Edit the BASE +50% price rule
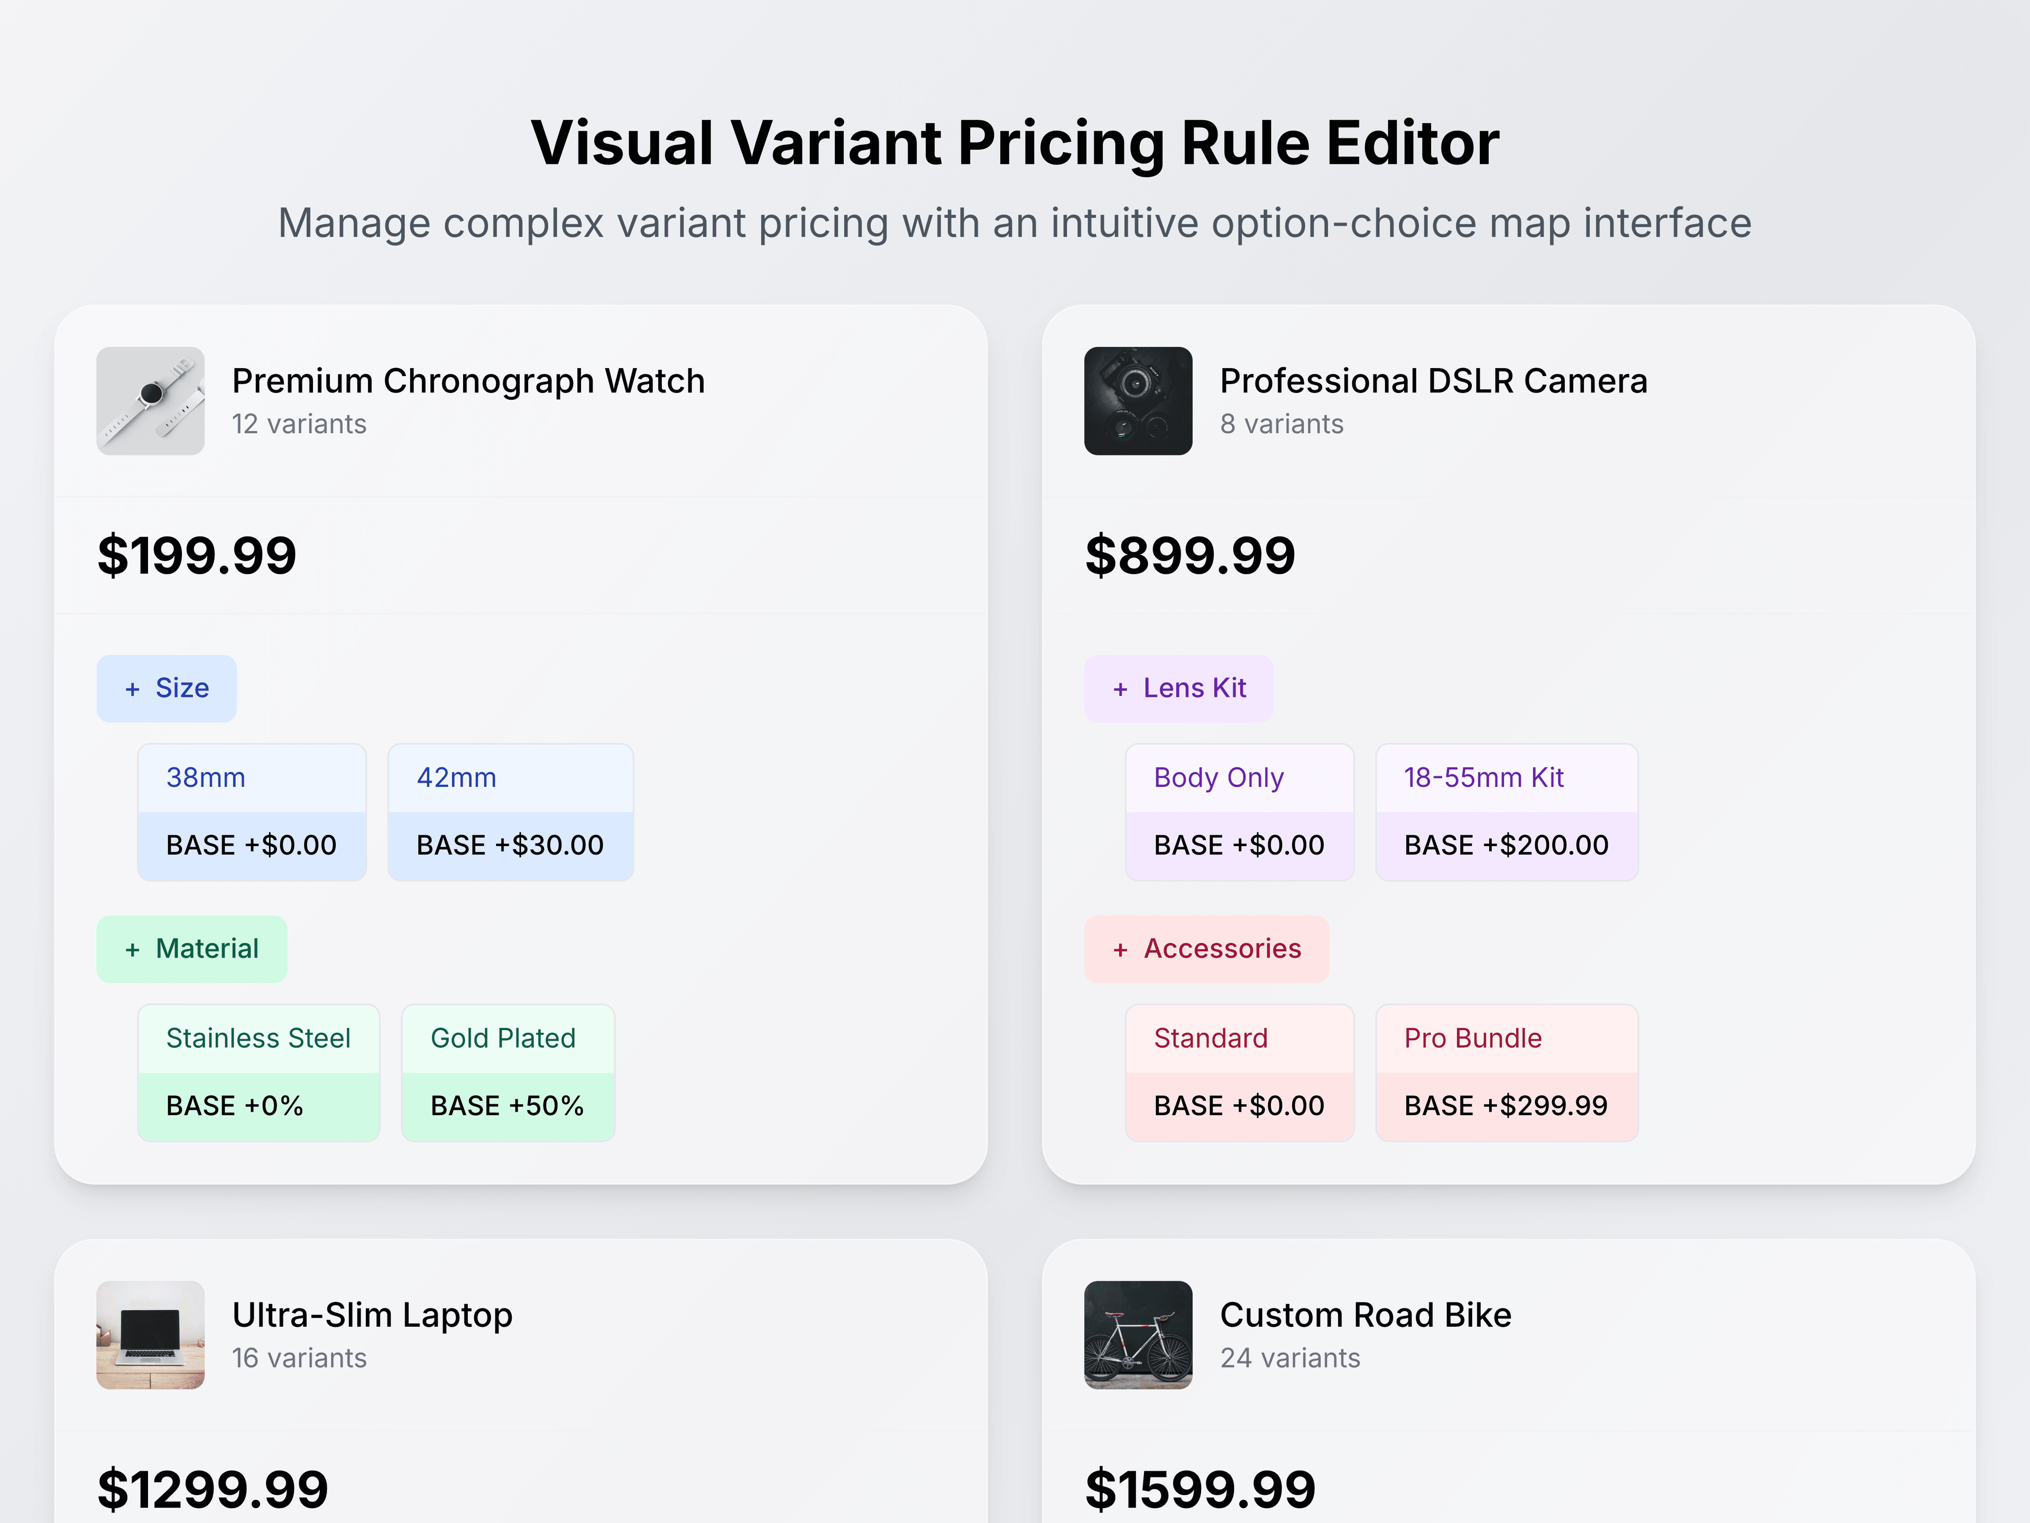2030x1523 pixels. pyautogui.click(x=508, y=1106)
